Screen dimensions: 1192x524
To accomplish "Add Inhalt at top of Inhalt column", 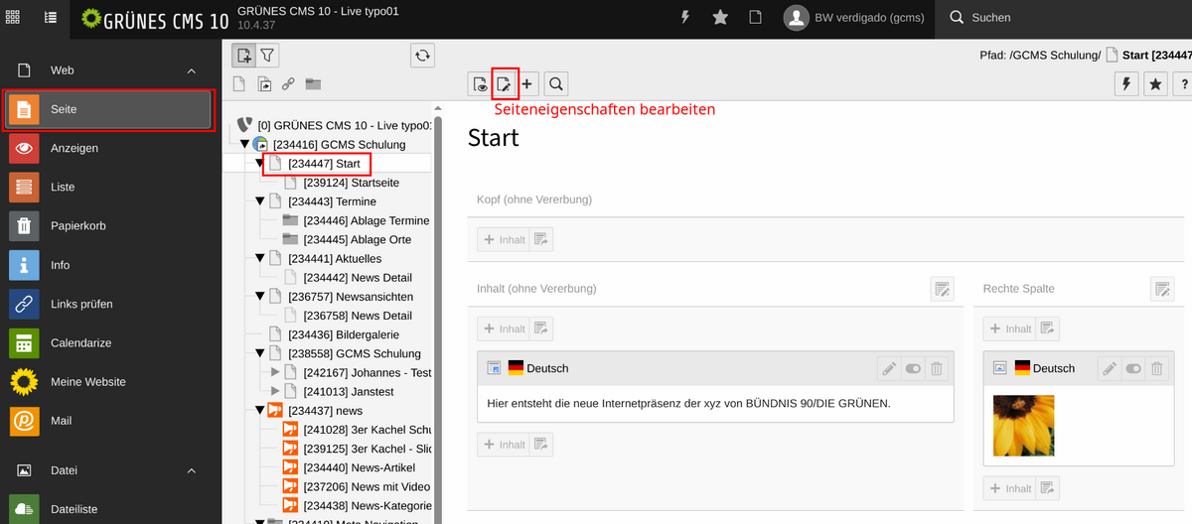I will 503,328.
